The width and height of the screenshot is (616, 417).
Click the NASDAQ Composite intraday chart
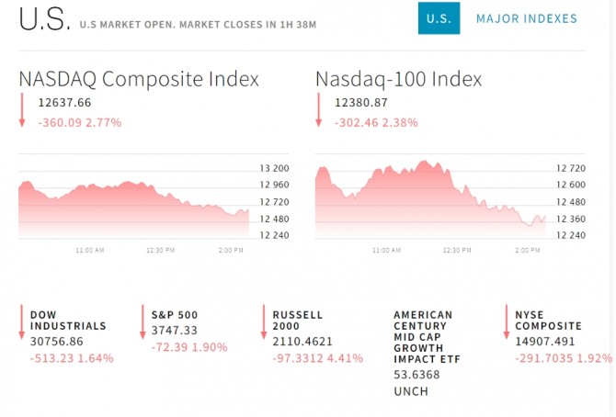133,206
